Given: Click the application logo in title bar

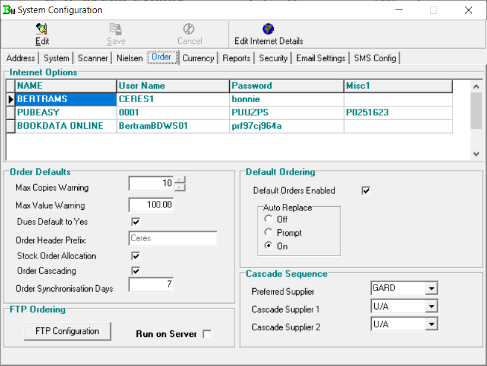Looking at the screenshot, I should [9, 10].
